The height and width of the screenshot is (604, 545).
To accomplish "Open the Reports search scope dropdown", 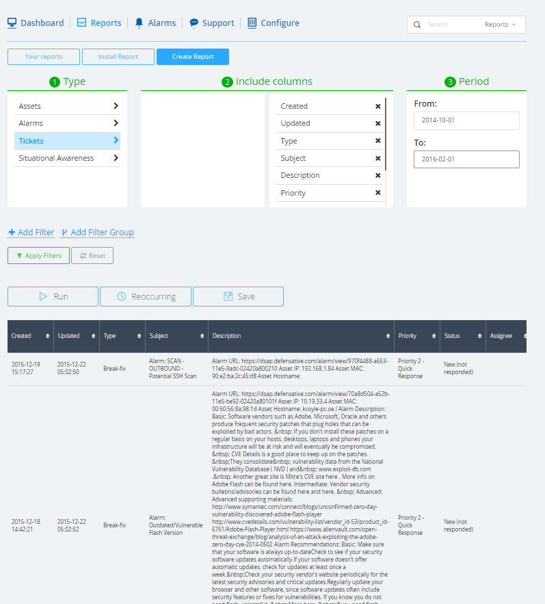I will pos(501,25).
